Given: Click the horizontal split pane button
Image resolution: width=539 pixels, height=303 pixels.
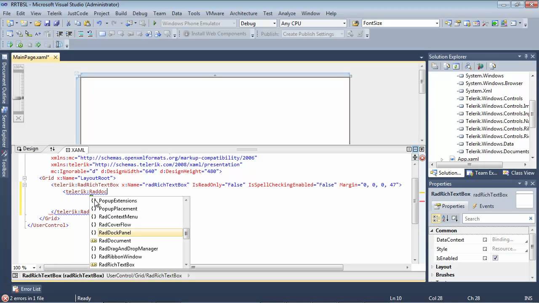Looking at the screenshot, I should click(415, 149).
